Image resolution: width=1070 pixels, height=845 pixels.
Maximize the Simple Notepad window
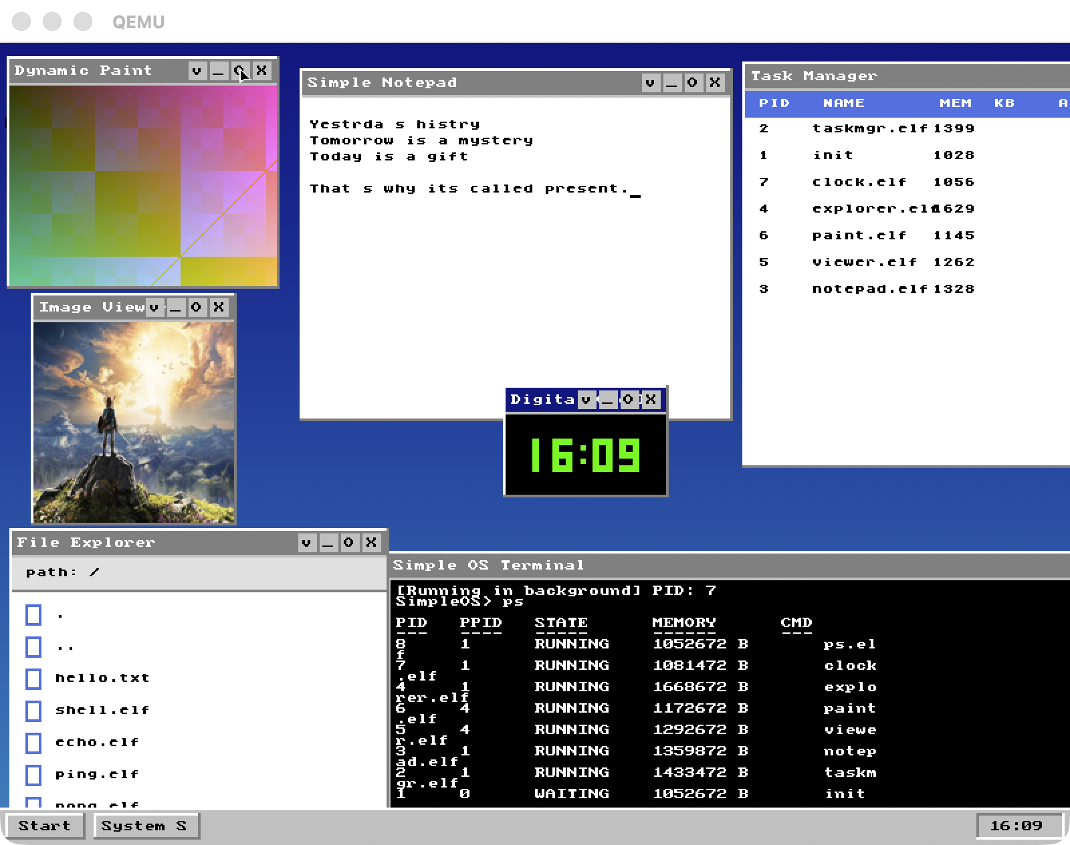coord(693,83)
